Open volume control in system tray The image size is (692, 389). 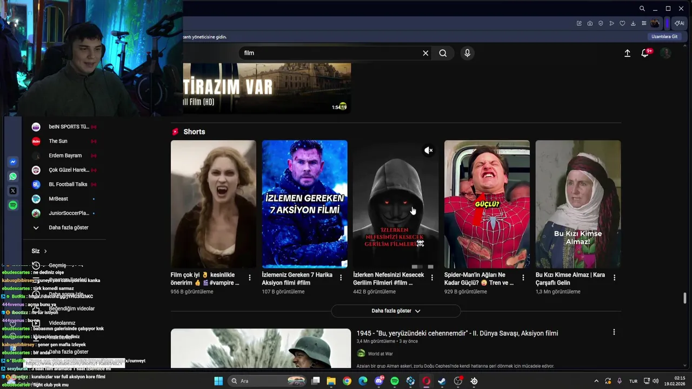pos(656,381)
